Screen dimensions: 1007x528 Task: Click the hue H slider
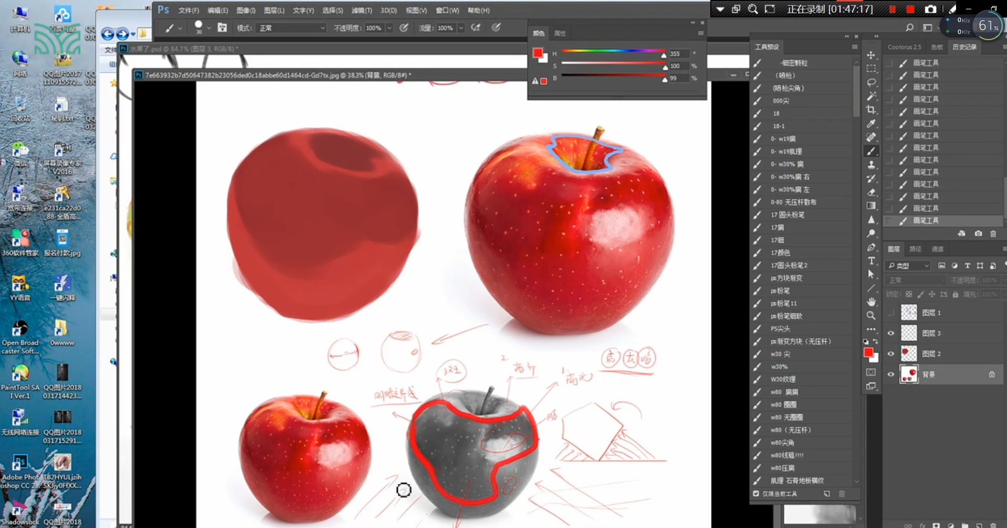(614, 51)
